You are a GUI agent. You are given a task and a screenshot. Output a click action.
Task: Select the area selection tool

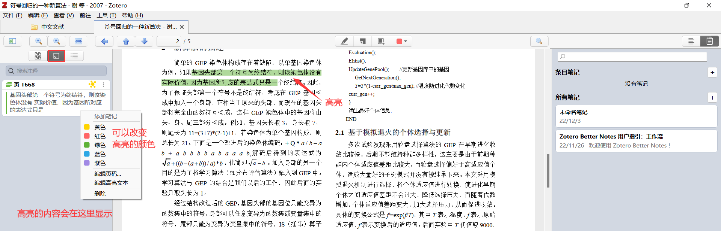[x=381, y=41]
